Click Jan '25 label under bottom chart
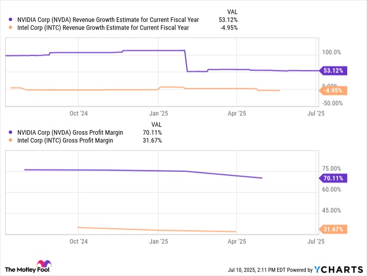The image size is (367, 276). (x=159, y=241)
